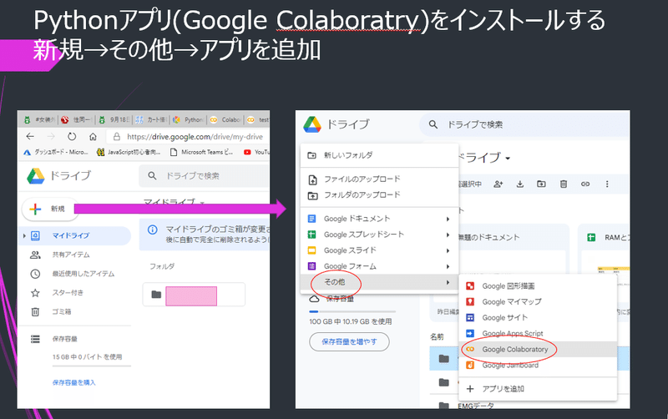Switch to the 9月18日 browser tab
The height and width of the screenshot is (419, 668).
pos(114,119)
